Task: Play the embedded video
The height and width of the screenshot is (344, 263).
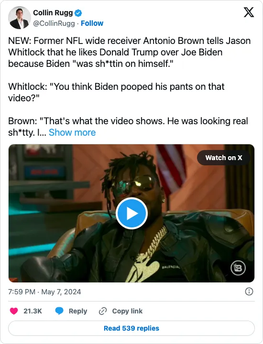Action: click(x=131, y=213)
